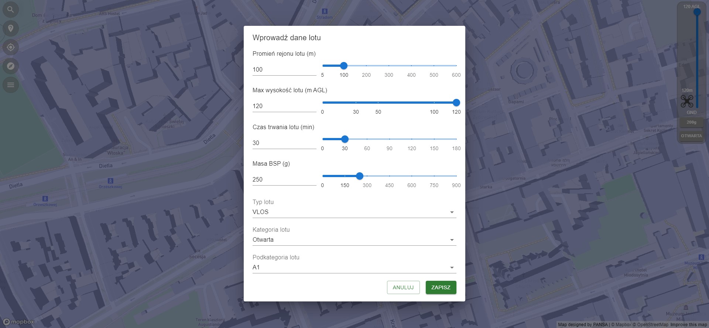Open the Kategoria lotu dropdown arrow
This screenshot has height=328, width=709.
coord(452,240)
